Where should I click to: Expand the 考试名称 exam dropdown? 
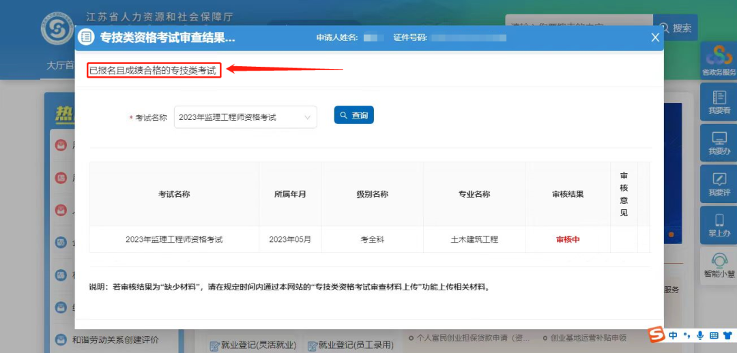click(x=246, y=117)
